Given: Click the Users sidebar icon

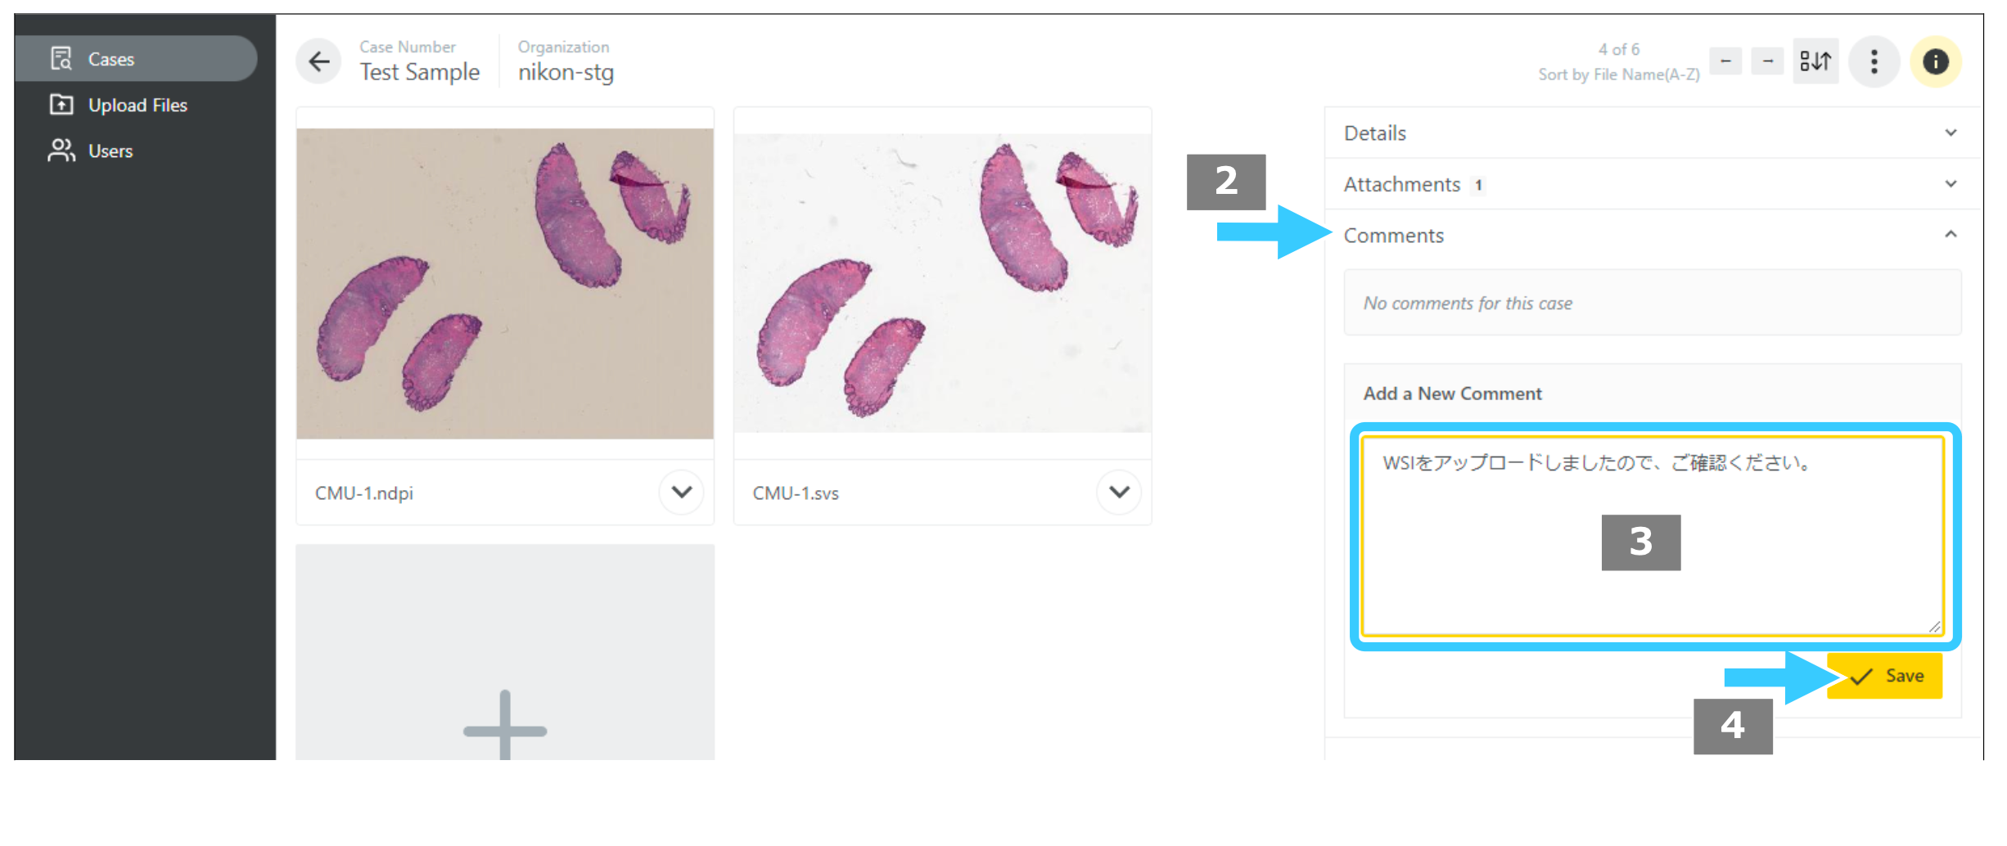Looking at the screenshot, I should (x=61, y=151).
